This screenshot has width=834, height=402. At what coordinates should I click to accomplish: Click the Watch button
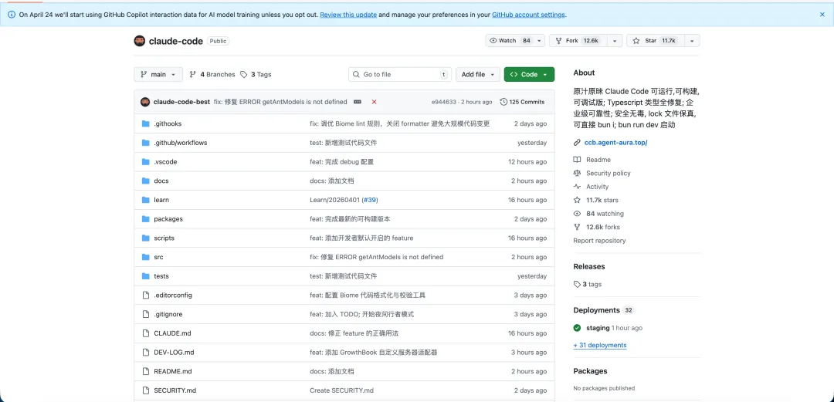(510, 40)
